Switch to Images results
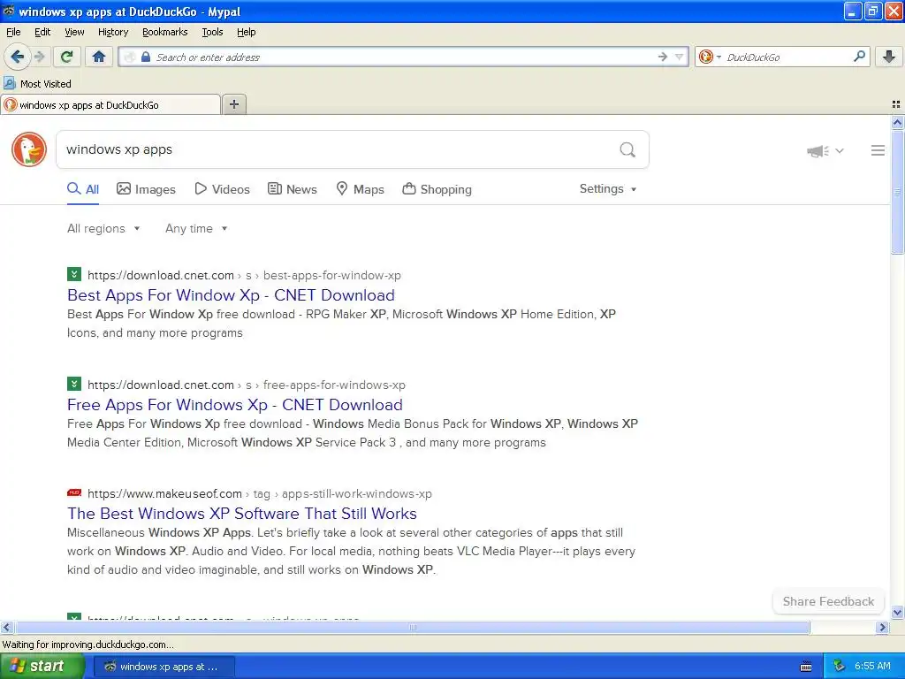Viewport: 905px width, 679px height. pyautogui.click(x=146, y=189)
